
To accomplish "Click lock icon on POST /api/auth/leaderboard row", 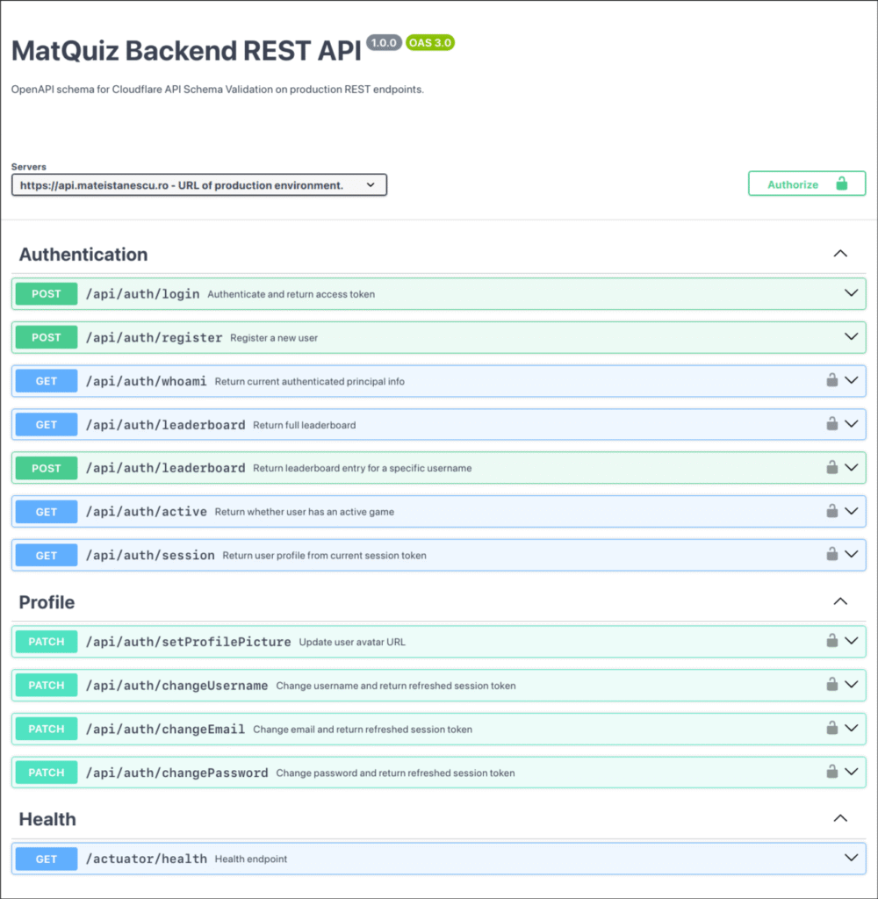I will click(x=831, y=467).
